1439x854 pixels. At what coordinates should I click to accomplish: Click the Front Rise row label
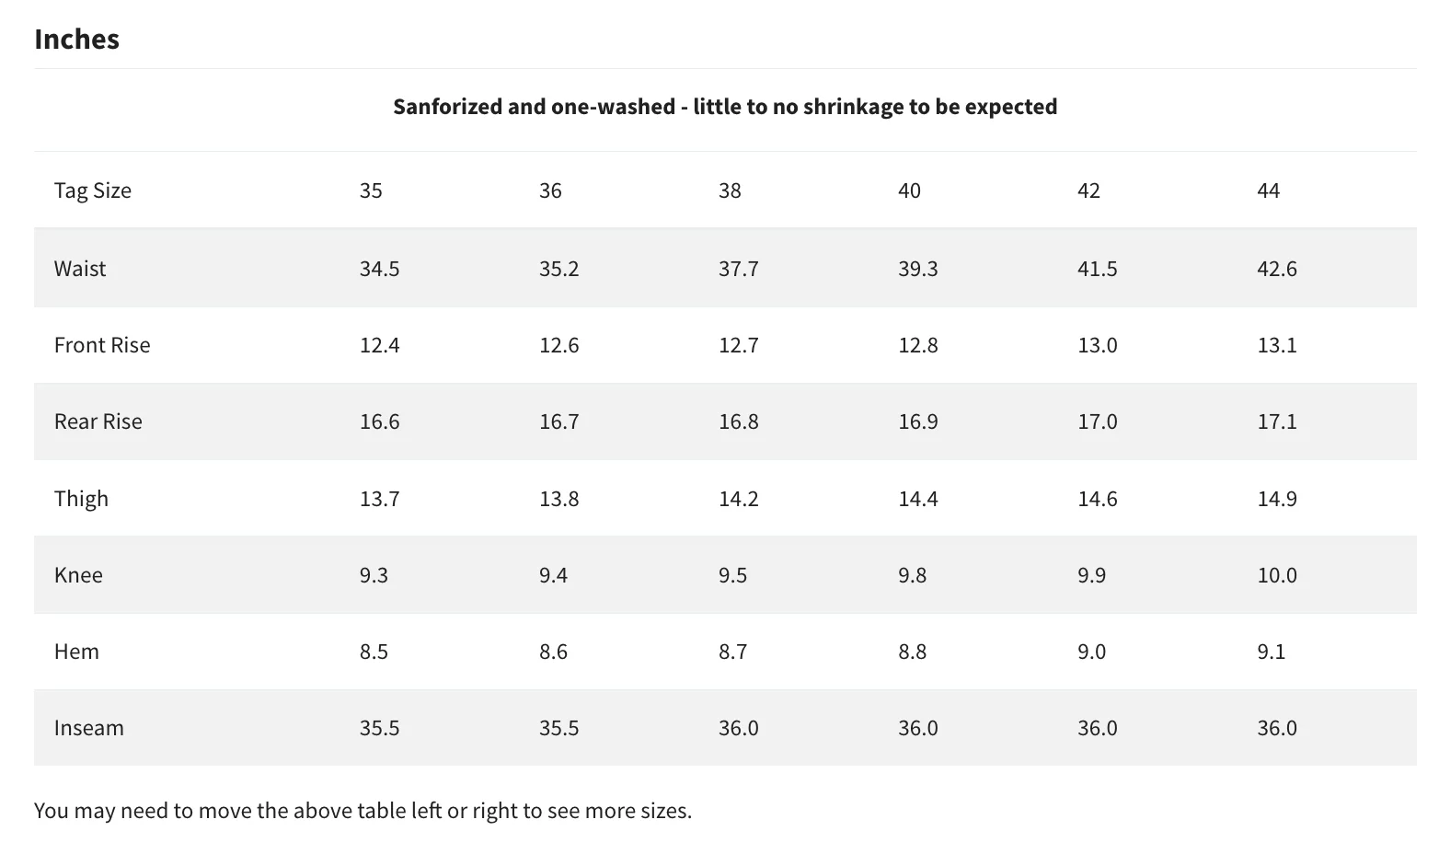(102, 345)
